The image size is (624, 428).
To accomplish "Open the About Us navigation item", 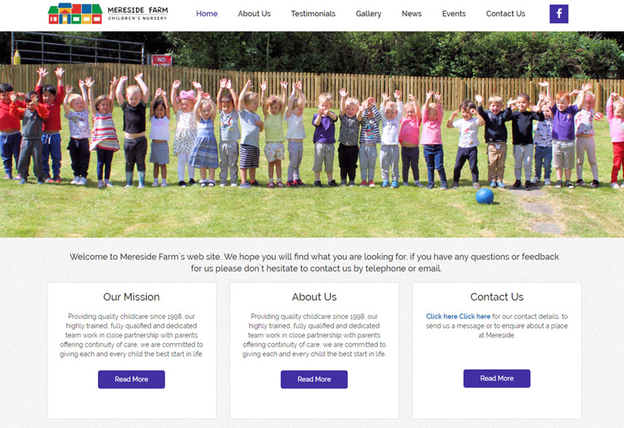I will click(x=254, y=14).
